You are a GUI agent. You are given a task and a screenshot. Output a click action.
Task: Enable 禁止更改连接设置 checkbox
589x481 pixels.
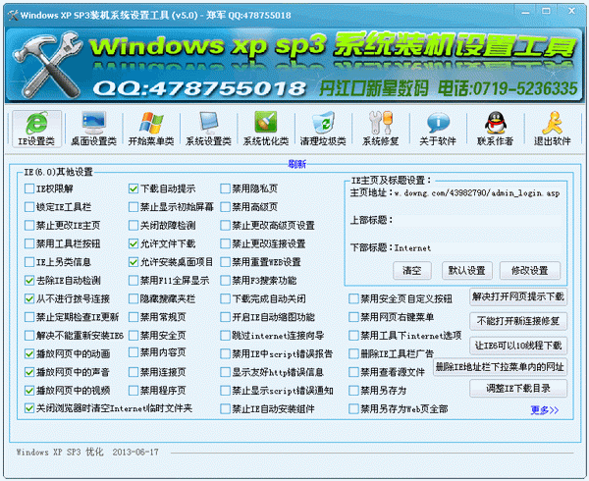(226, 243)
